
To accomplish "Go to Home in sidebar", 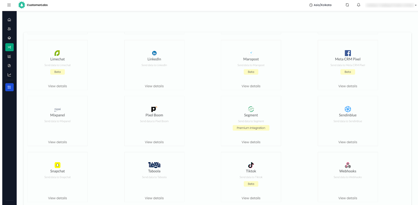I will click(9, 20).
